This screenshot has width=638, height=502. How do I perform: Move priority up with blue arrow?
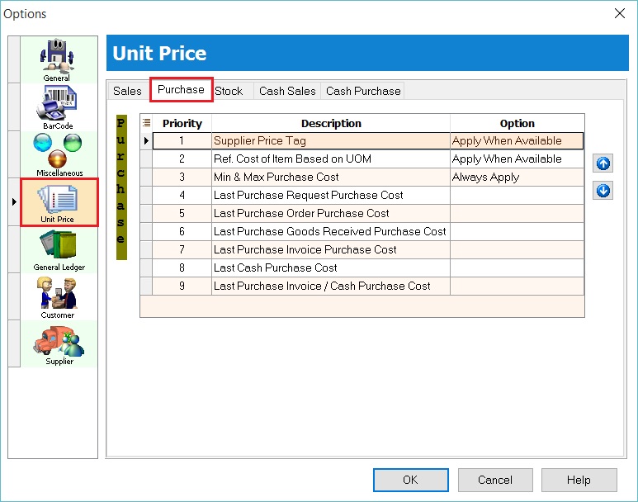[x=603, y=164]
